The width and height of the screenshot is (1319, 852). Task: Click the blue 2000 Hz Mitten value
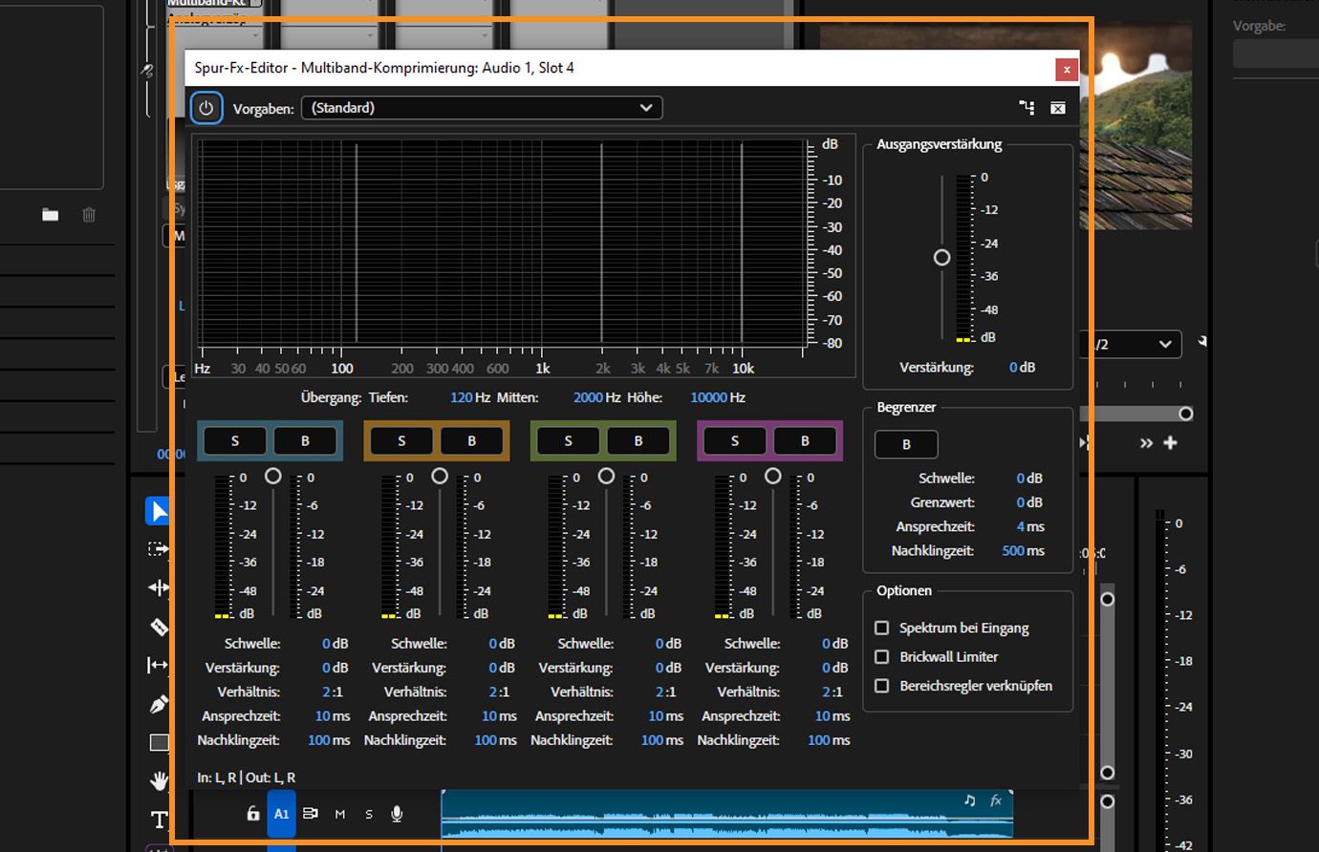[587, 396]
